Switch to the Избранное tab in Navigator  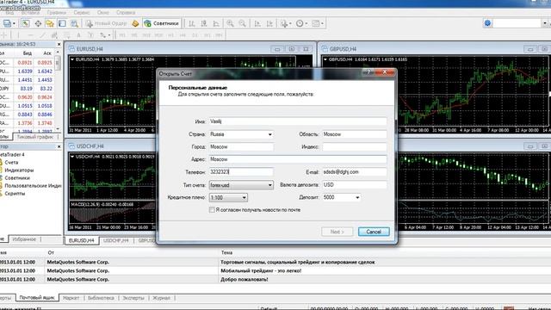[x=24, y=239]
